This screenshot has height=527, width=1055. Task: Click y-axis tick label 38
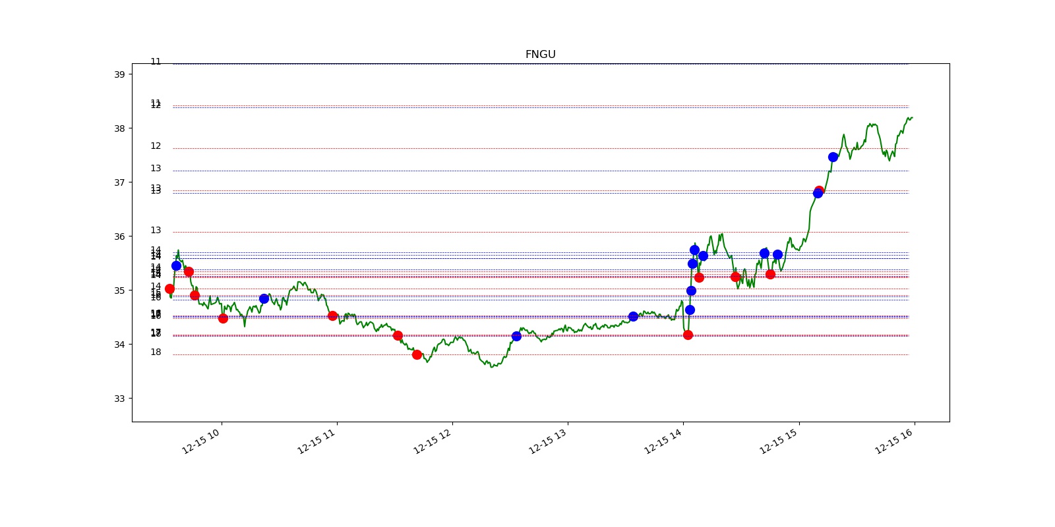(x=119, y=128)
